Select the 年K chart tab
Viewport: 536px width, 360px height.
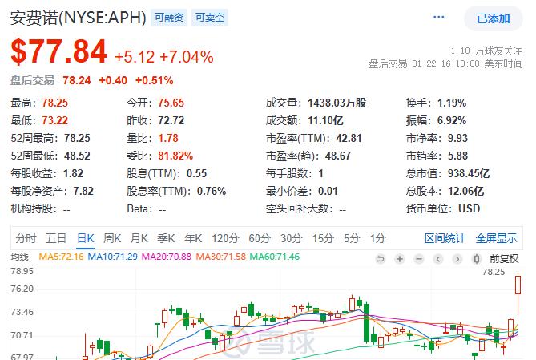[193, 238]
